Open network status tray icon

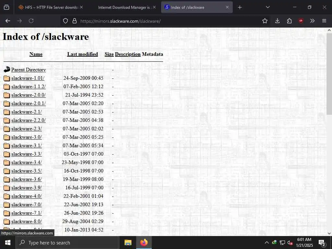coord(282,243)
